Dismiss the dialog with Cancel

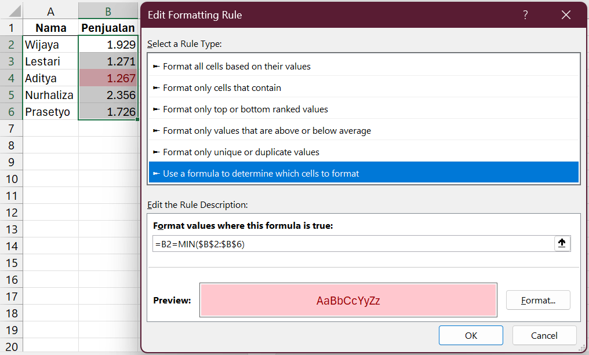tap(544, 335)
